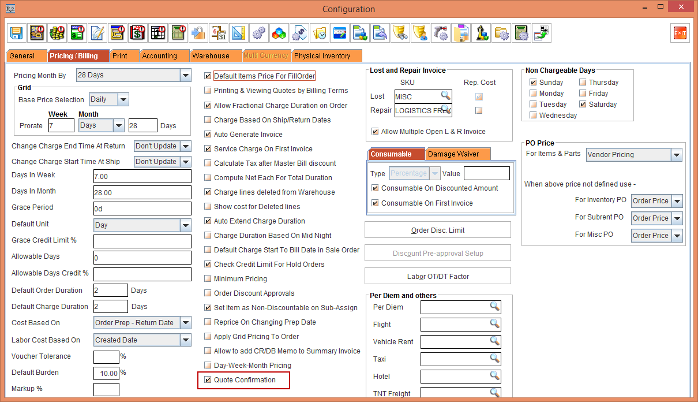Expand the Cost Based On dropdown
This screenshot has height=402, width=698.
185,323
